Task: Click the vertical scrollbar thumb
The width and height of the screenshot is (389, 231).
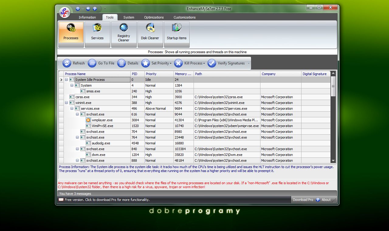Action: [333, 86]
